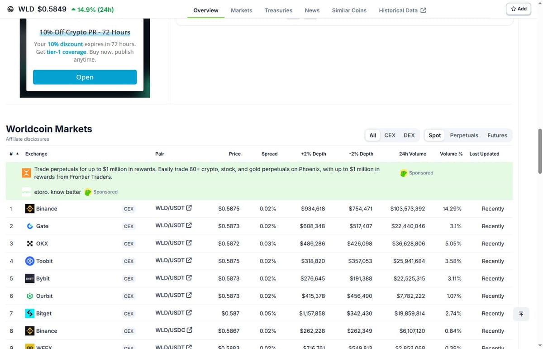
Task: Select the DEX exchange filter
Action: tap(409, 135)
